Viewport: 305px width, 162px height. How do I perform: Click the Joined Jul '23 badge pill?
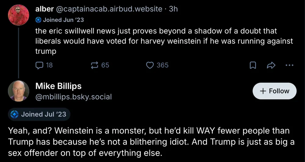(39, 114)
